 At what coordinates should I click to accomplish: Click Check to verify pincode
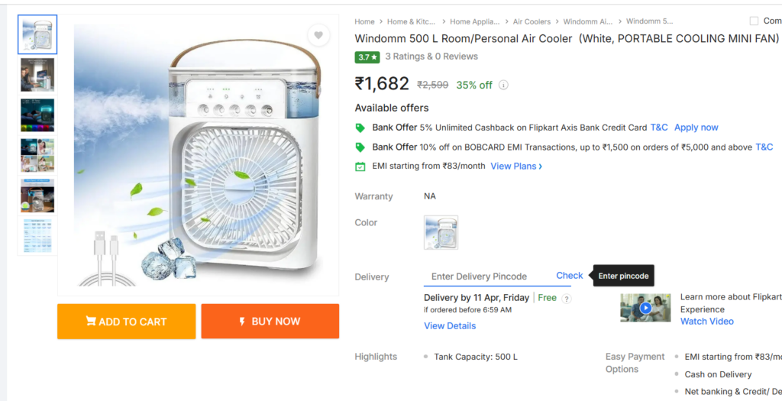(569, 276)
